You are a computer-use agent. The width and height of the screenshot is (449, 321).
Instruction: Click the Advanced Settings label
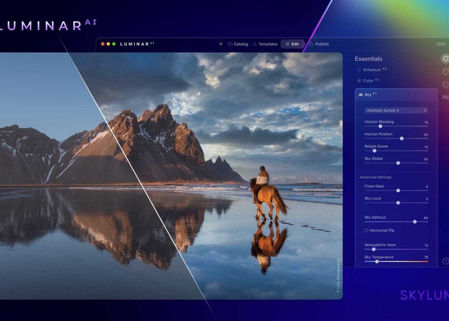point(376,177)
